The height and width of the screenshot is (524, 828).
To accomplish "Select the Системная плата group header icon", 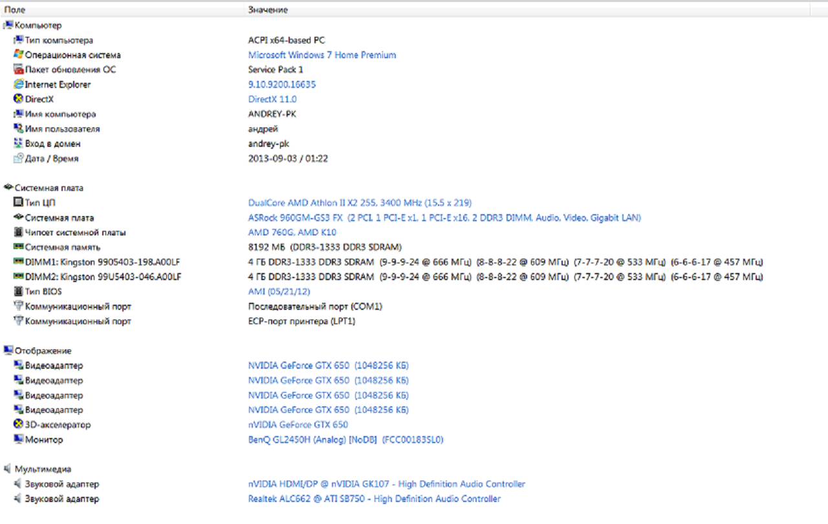I will [x=8, y=188].
